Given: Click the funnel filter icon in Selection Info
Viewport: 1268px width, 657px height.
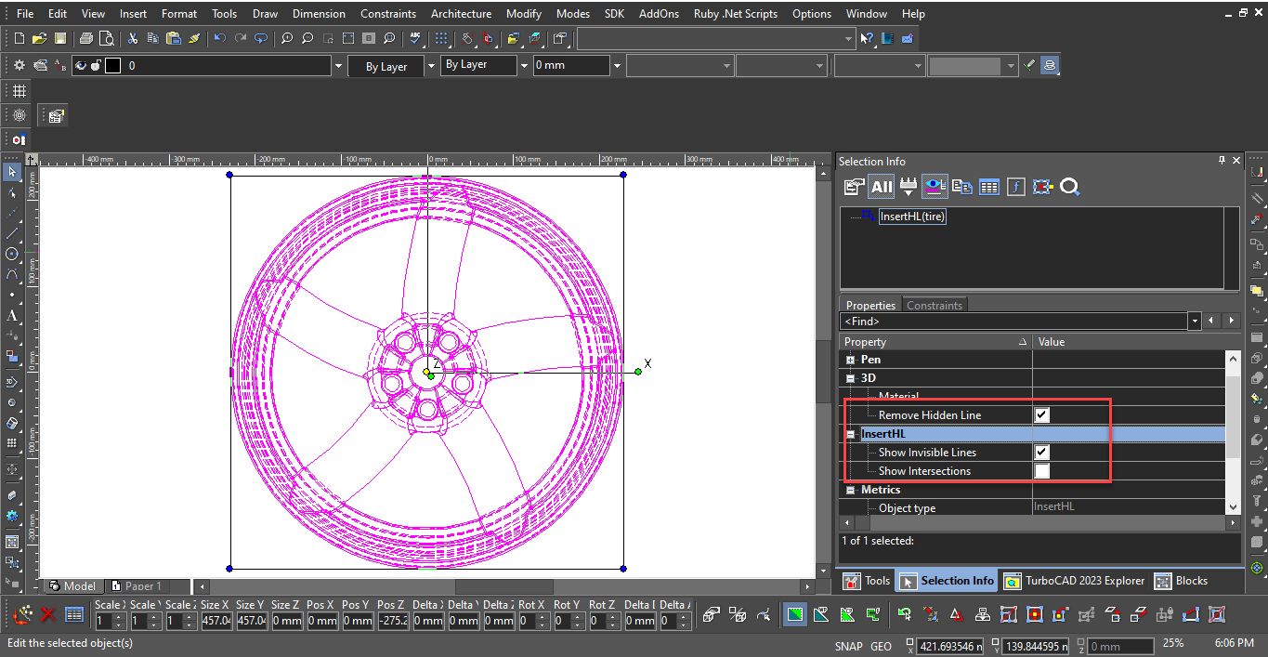Looking at the screenshot, I should pos(909,187).
